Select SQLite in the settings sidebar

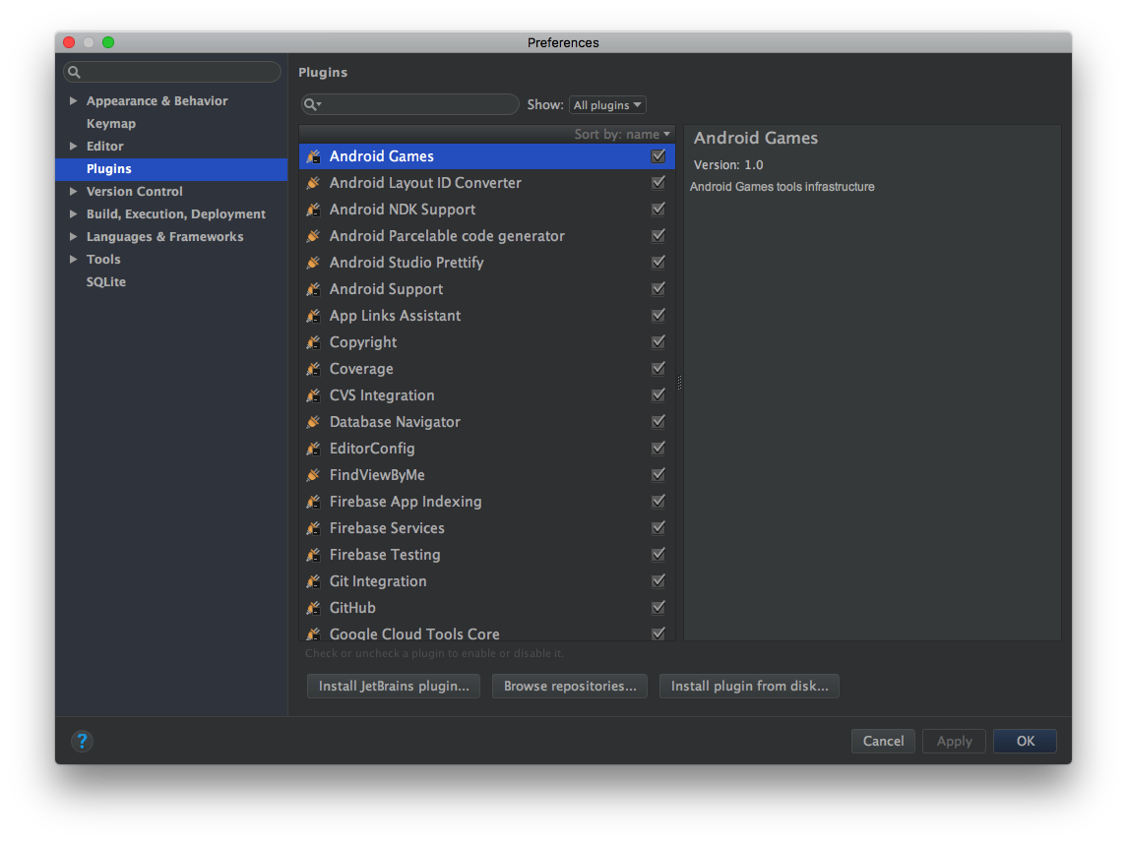[x=106, y=282]
